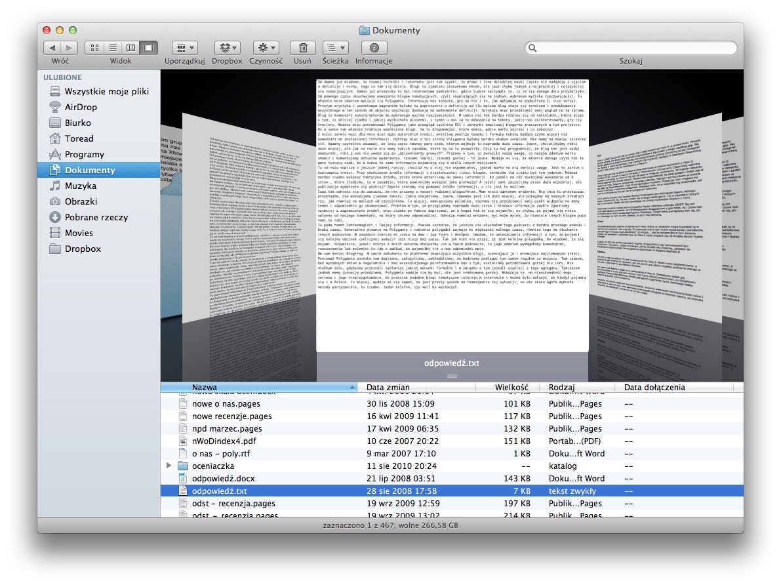The width and height of the screenshot is (781, 585).
Task: Switch to list view mode
Action: 113,48
